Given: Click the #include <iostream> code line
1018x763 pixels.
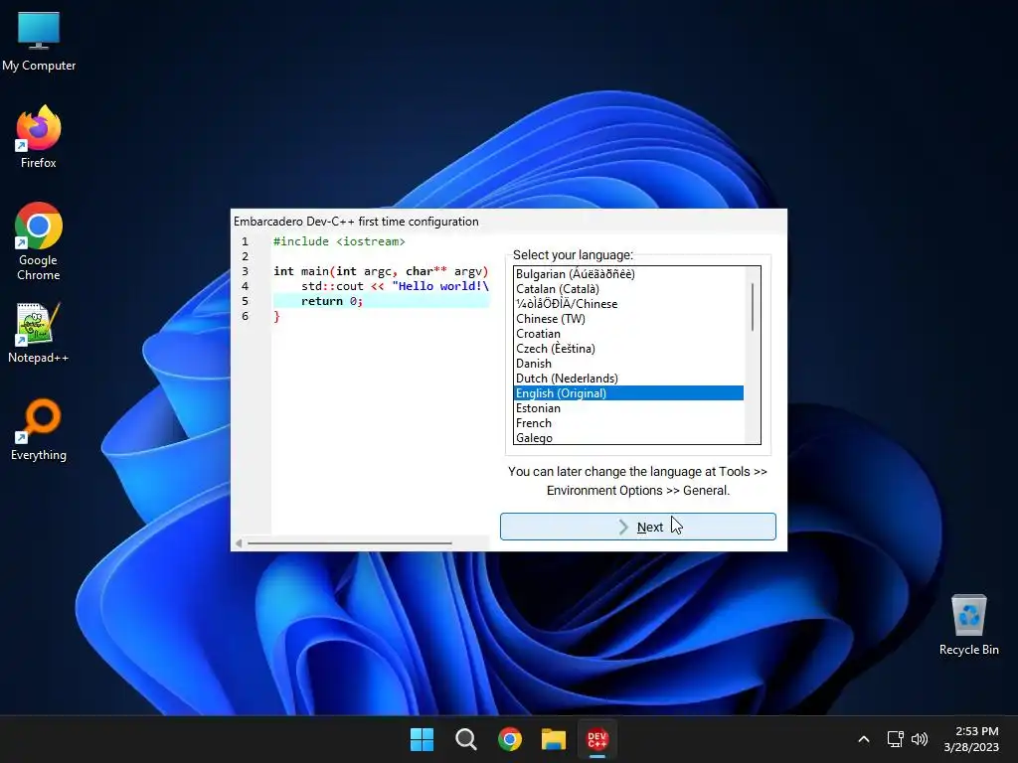Looking at the screenshot, I should 339,241.
